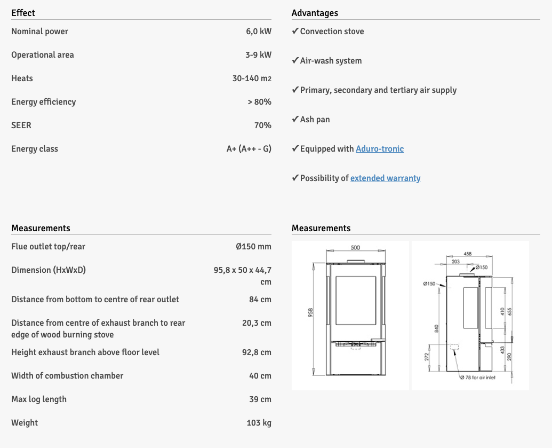552x448 pixels.
Task: Click the checkmark next to Air-wash system
Action: (x=295, y=61)
